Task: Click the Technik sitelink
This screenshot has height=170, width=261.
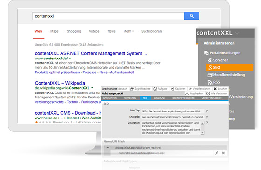Action: tap(72, 102)
